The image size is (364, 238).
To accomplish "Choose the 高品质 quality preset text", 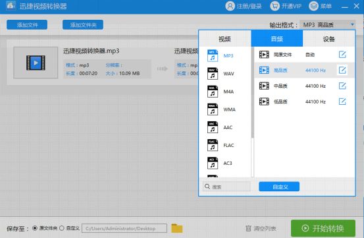I will click(x=280, y=70).
